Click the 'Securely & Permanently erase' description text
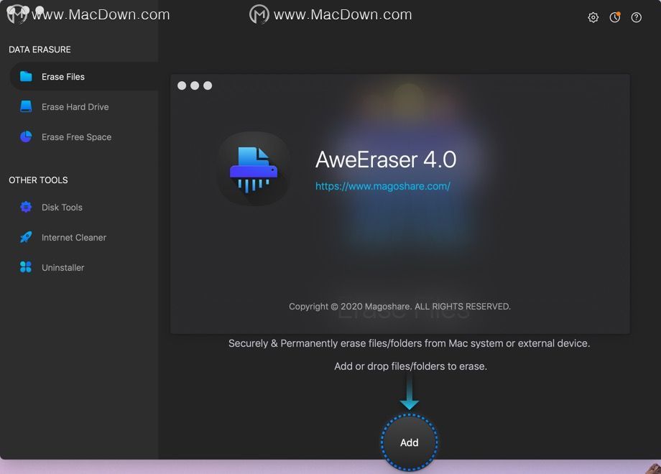This screenshot has height=474, width=661. tap(409, 343)
